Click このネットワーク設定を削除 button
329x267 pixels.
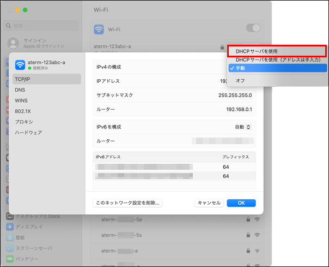(127, 203)
